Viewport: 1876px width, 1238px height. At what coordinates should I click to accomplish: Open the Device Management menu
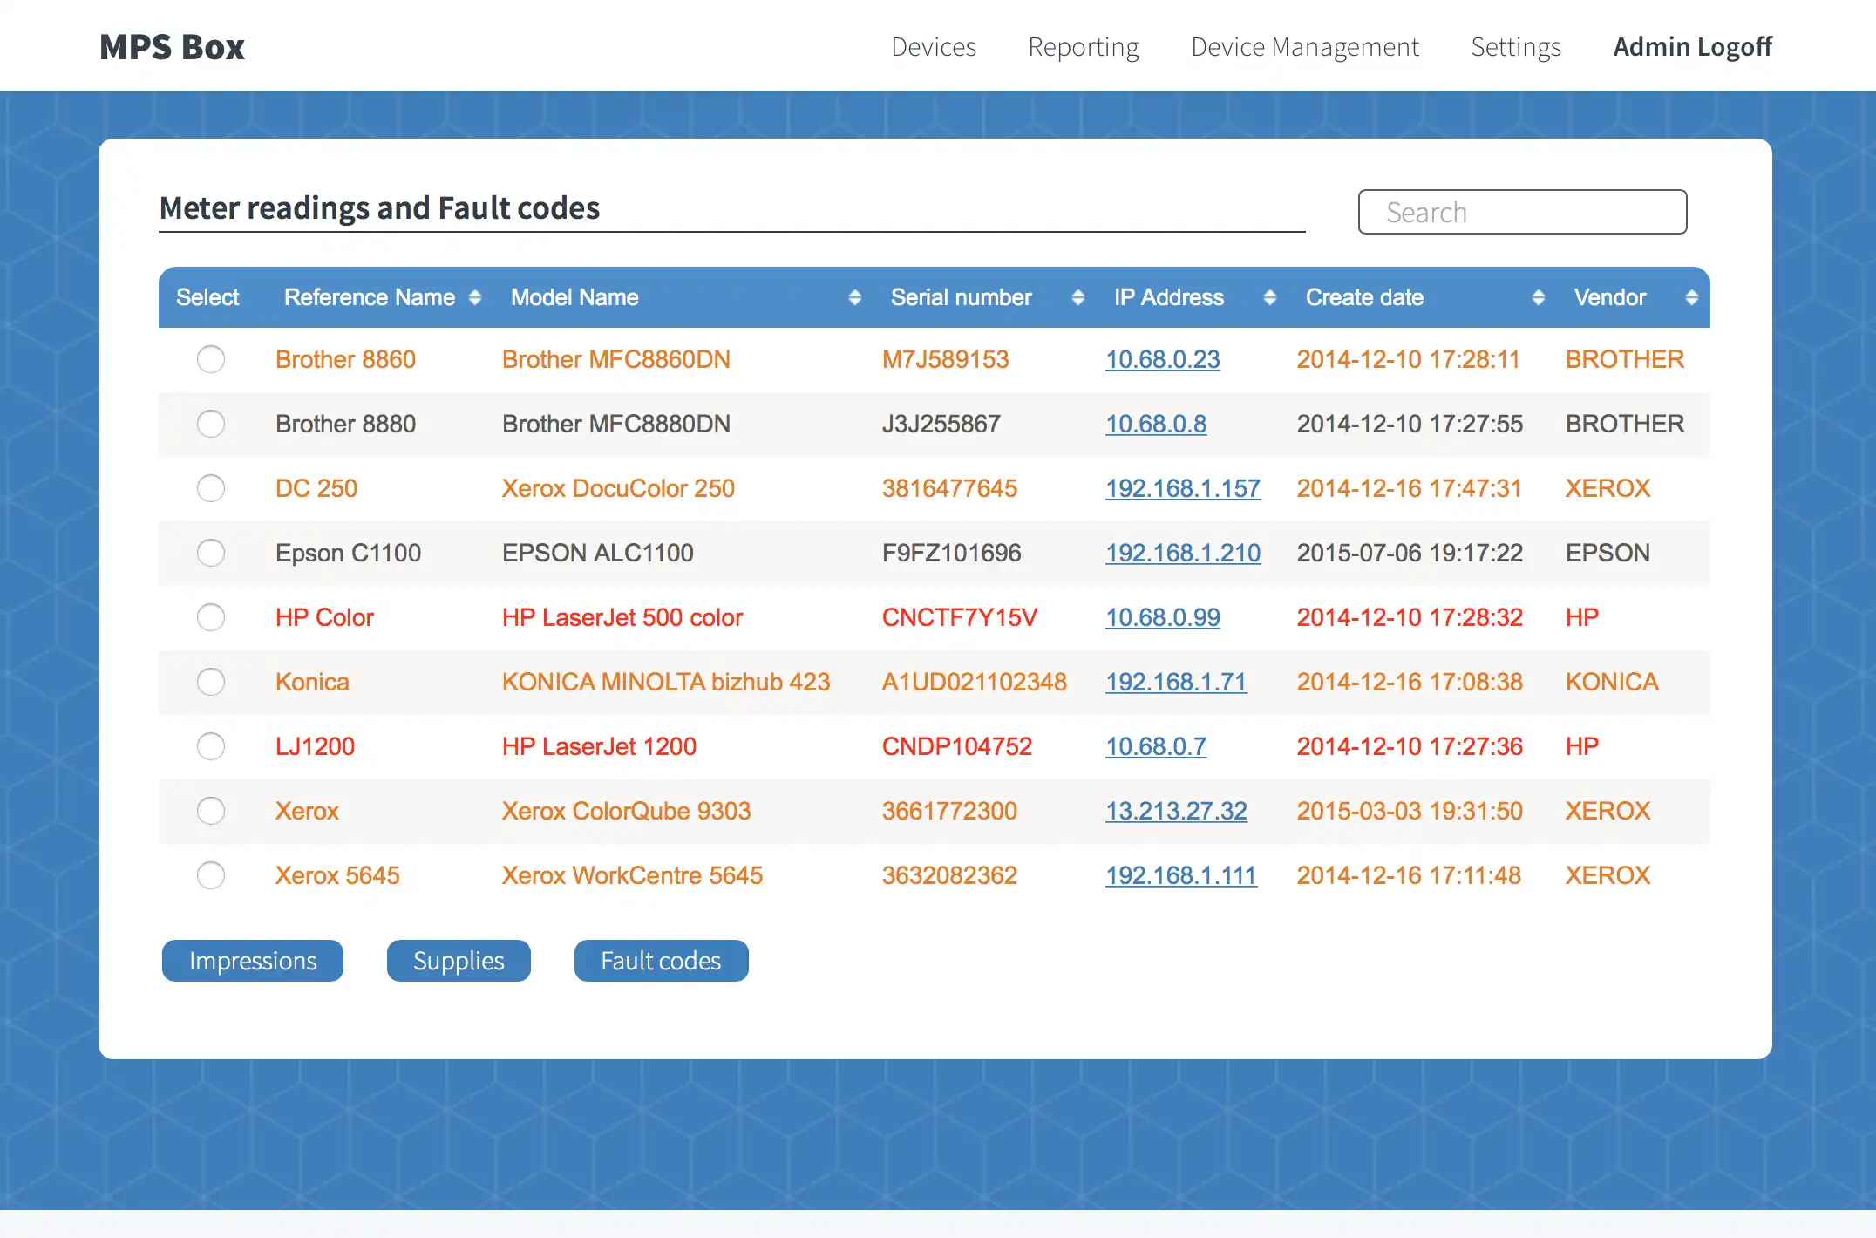[x=1305, y=47]
